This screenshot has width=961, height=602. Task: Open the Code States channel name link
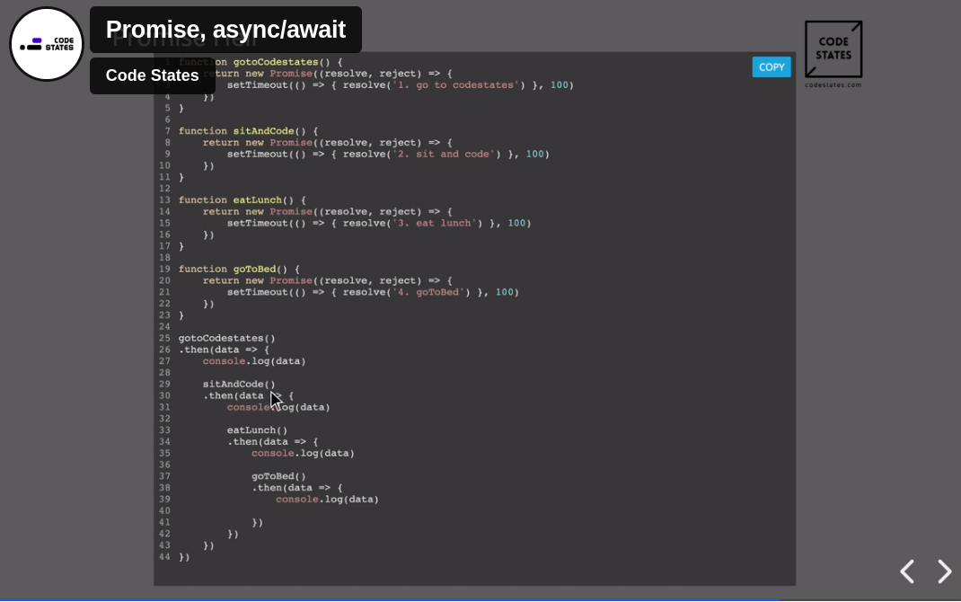coord(152,75)
